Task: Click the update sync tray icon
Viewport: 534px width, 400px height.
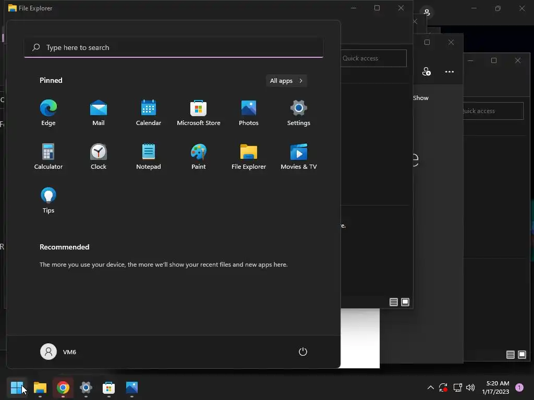Action: coord(443,387)
